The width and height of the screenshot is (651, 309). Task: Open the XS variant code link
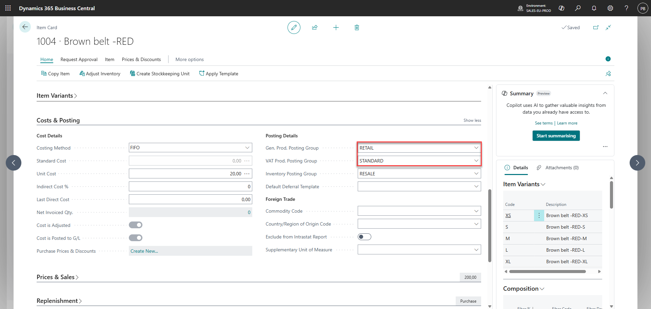(508, 215)
